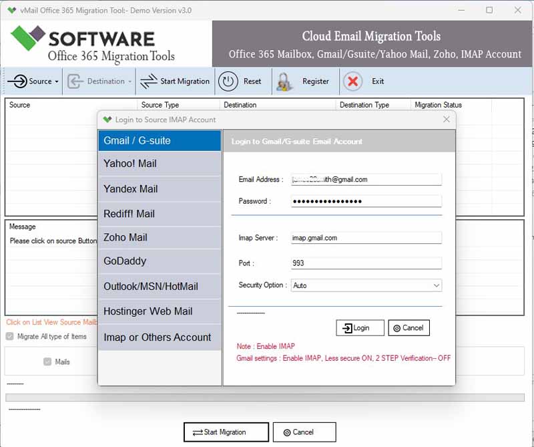Open the Destination dropdown arrow
534x447 pixels.
(x=129, y=82)
